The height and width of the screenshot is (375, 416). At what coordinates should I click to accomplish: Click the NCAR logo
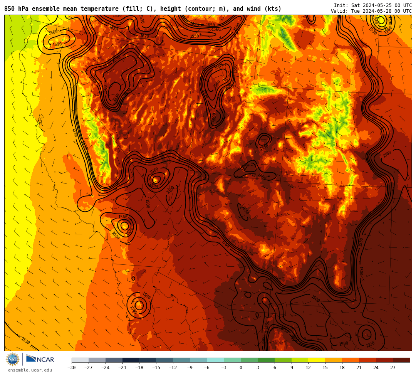tap(40, 359)
